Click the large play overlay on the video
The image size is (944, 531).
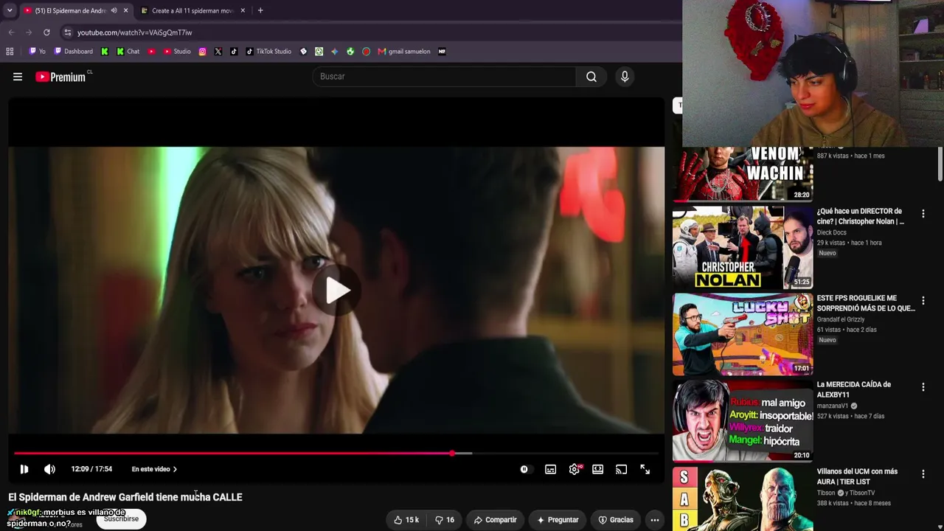tap(337, 291)
